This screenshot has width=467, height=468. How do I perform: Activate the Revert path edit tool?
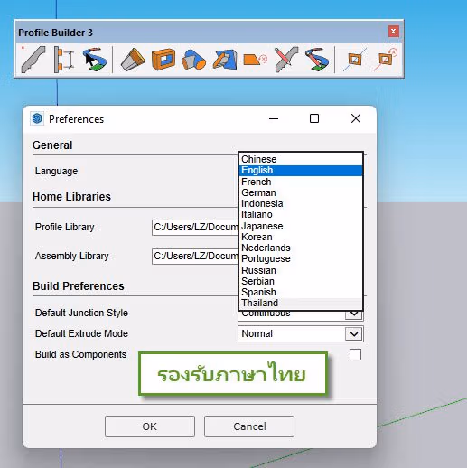(x=317, y=60)
